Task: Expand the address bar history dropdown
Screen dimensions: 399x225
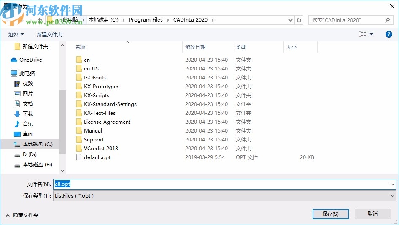Action: tap(290, 20)
